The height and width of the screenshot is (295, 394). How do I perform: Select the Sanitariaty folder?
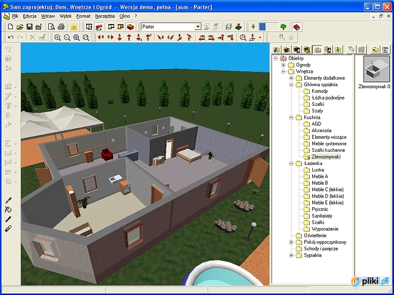tap(322, 216)
